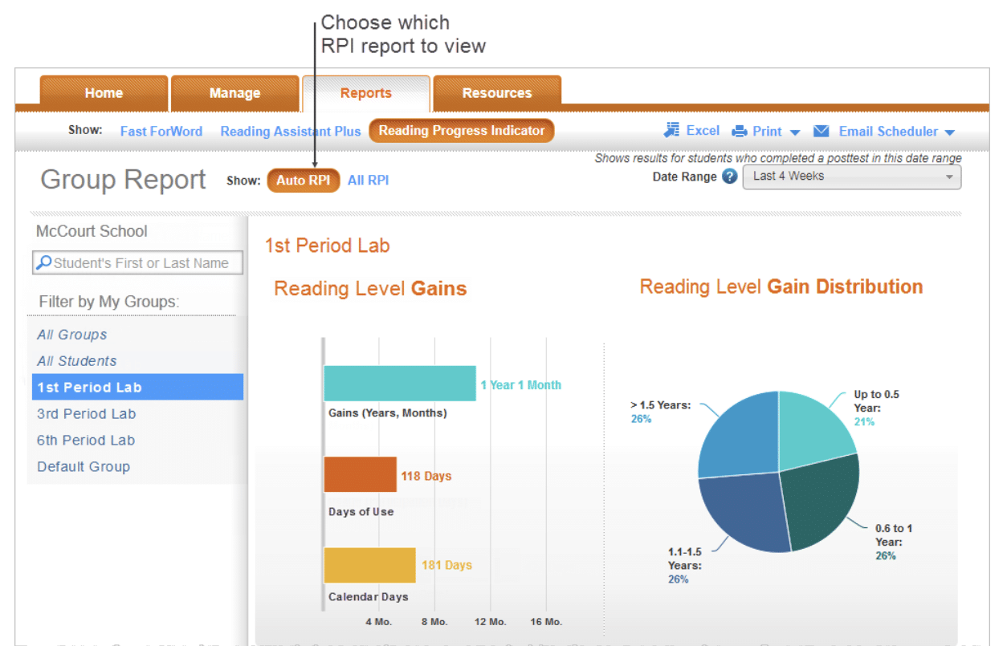
Task: Open the Home tab
Action: pyautogui.click(x=104, y=93)
